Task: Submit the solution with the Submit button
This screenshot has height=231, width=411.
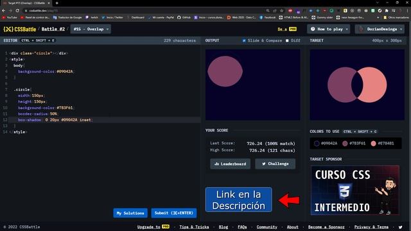Action: (x=174, y=213)
